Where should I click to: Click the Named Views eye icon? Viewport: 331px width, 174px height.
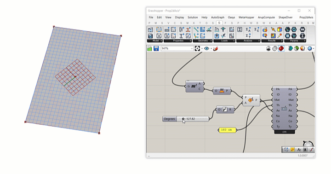[x=206, y=49]
